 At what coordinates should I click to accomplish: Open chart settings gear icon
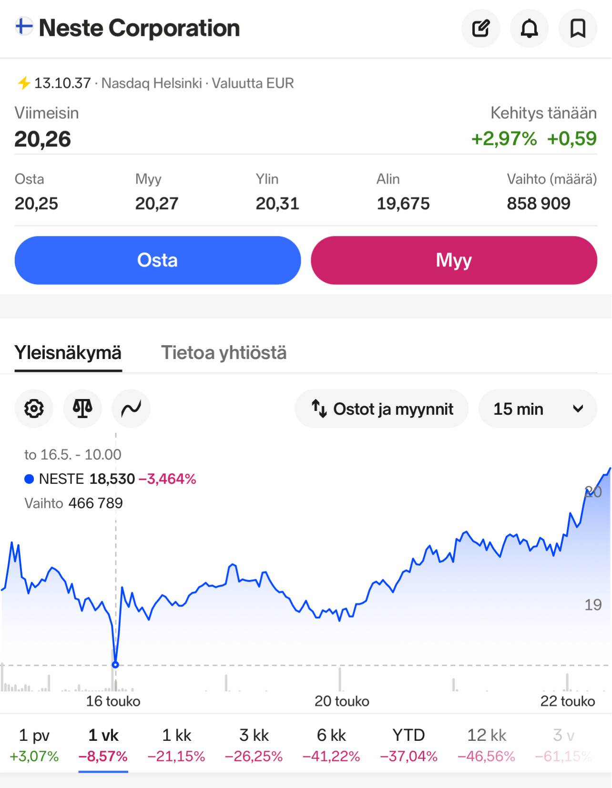click(34, 409)
